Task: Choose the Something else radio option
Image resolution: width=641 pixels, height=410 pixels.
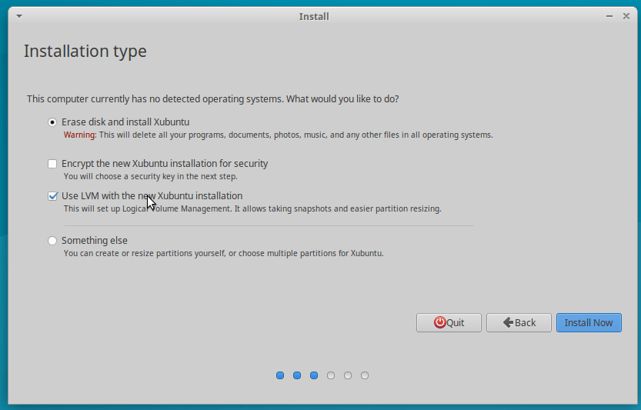Action: click(52, 241)
